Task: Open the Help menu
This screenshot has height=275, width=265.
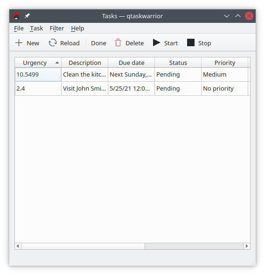Action: pos(77,28)
